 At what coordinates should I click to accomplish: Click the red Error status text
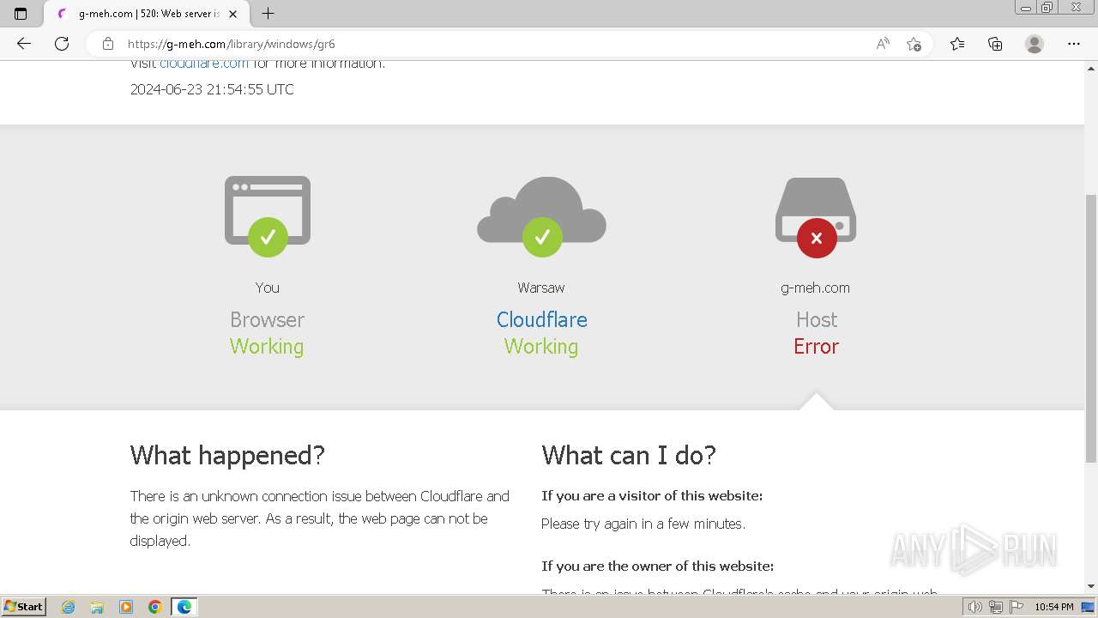click(816, 346)
